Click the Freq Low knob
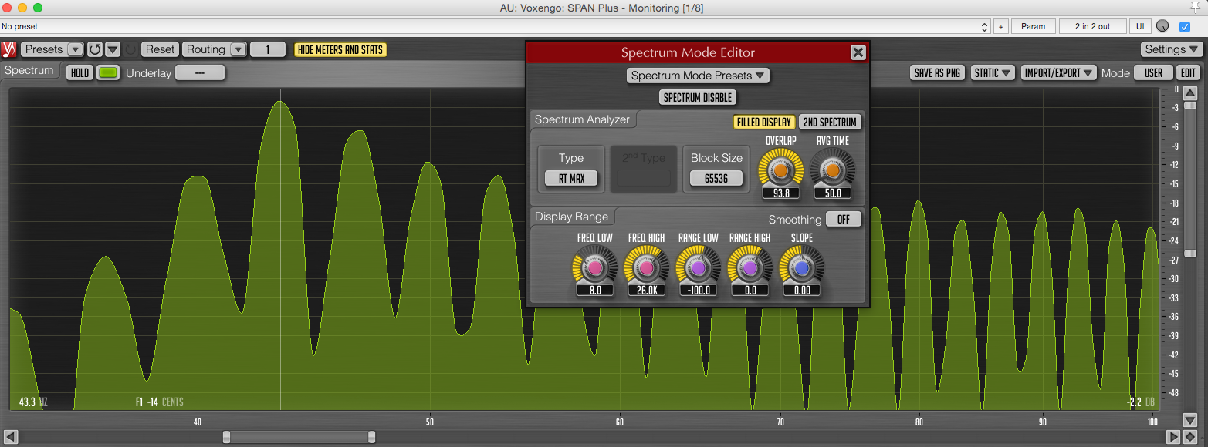Screen dimensions: 1208x447 point(594,267)
